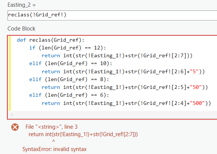Click the caret marker in the error message
Viewport: 217px width, 154px height.
pos(54,141)
